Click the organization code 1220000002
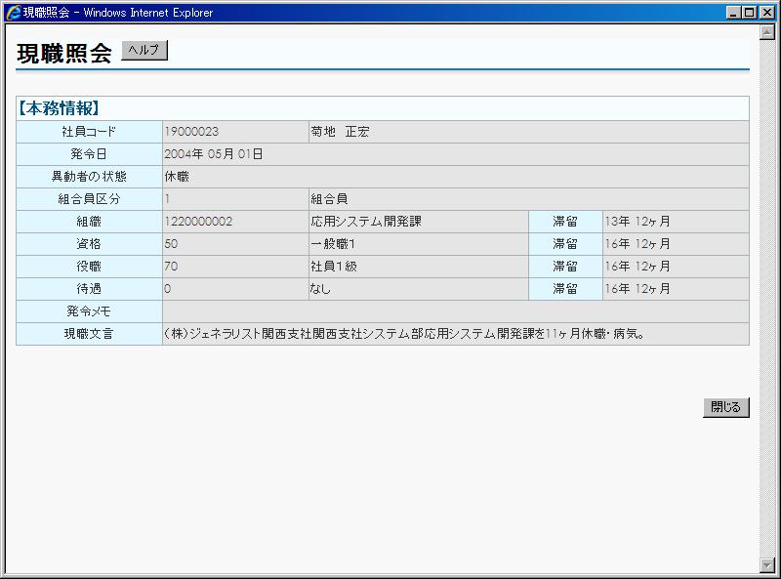The width and height of the screenshot is (781, 579). pos(198,222)
